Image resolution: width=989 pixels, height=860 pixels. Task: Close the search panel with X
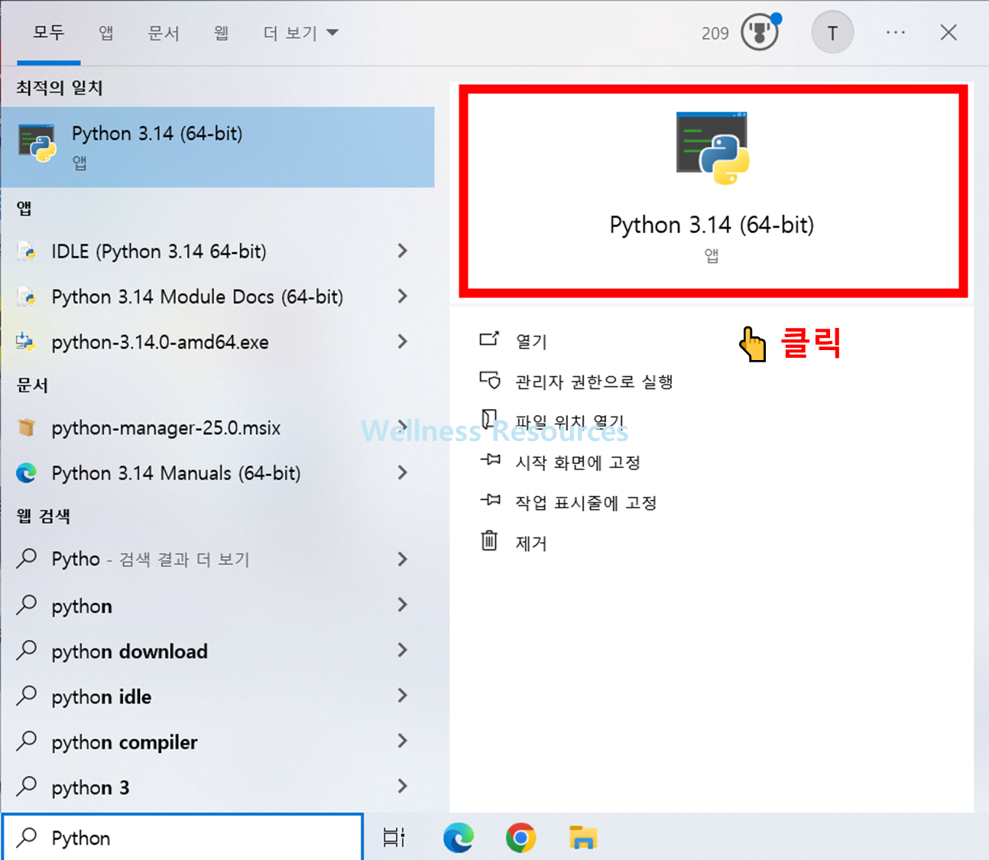[x=948, y=33]
